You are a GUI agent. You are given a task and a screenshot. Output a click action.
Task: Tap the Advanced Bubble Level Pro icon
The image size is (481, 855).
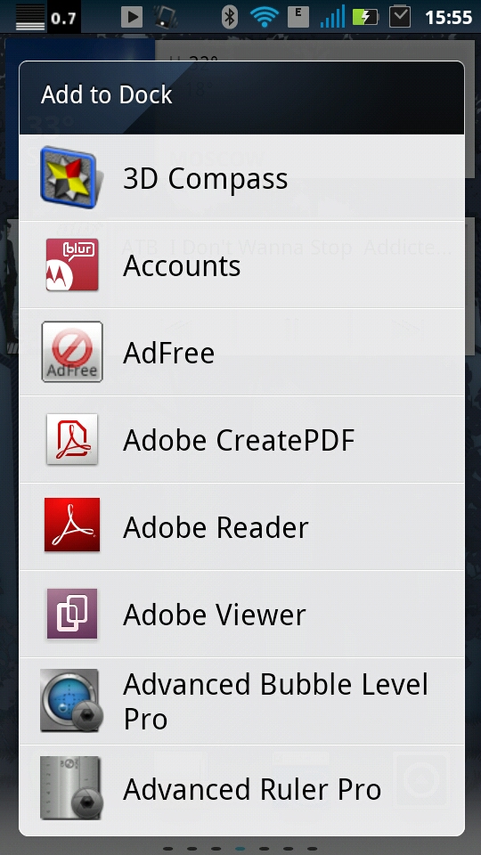pyautogui.click(x=69, y=700)
